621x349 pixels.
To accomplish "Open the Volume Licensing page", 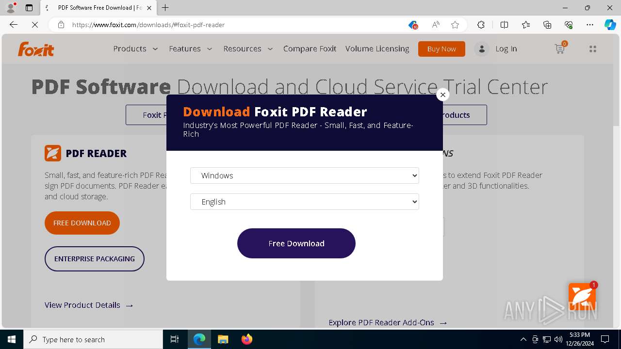I will [377, 48].
